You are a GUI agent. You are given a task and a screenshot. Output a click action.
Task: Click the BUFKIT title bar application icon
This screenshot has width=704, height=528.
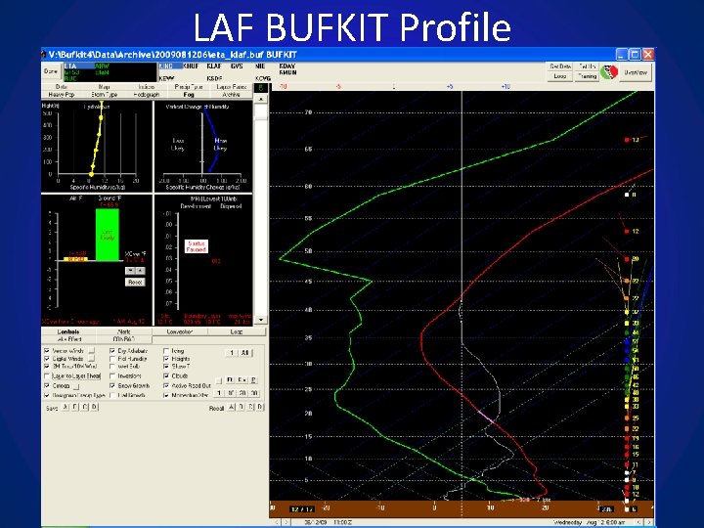pyautogui.click(x=44, y=55)
